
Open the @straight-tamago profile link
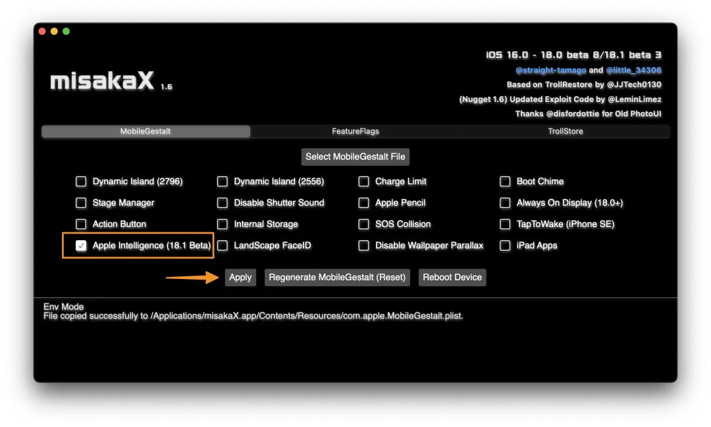pos(550,70)
